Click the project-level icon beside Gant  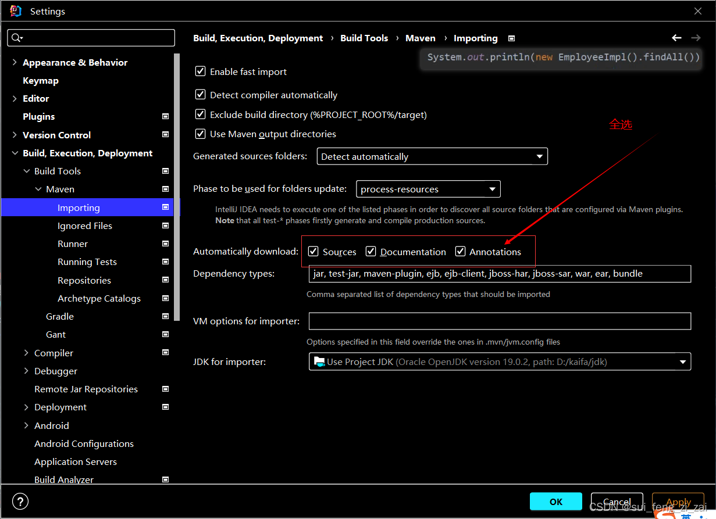click(165, 334)
